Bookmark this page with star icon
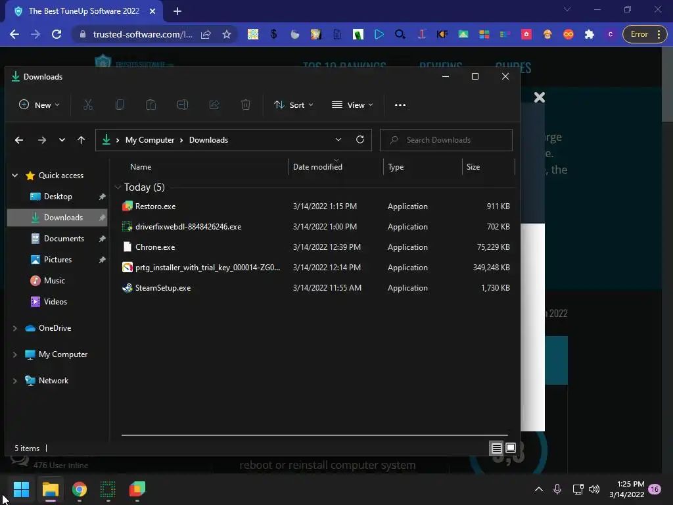Image resolution: width=673 pixels, height=505 pixels. point(227,34)
